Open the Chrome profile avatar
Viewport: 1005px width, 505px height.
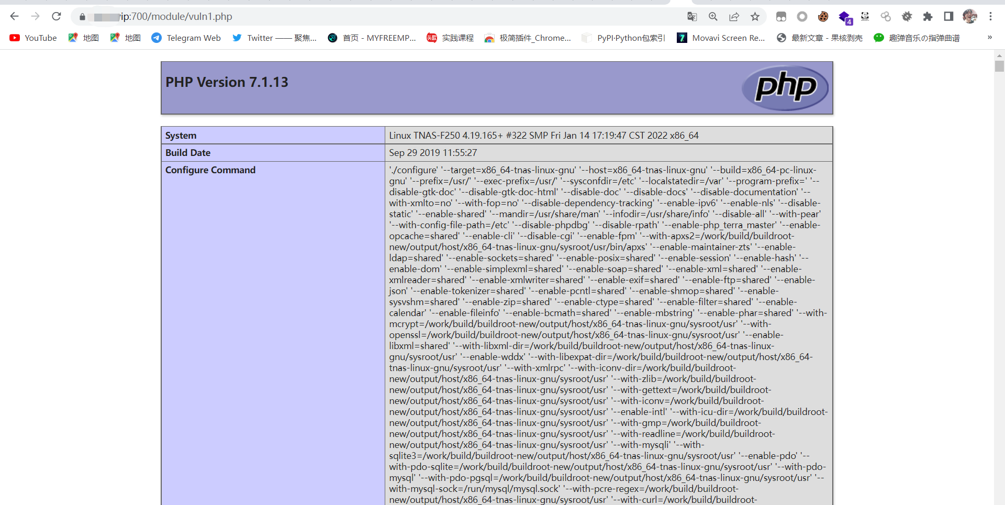coord(969,17)
